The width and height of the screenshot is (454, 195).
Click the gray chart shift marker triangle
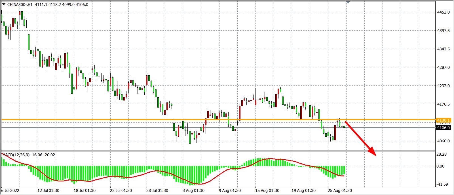(x=348, y=2)
